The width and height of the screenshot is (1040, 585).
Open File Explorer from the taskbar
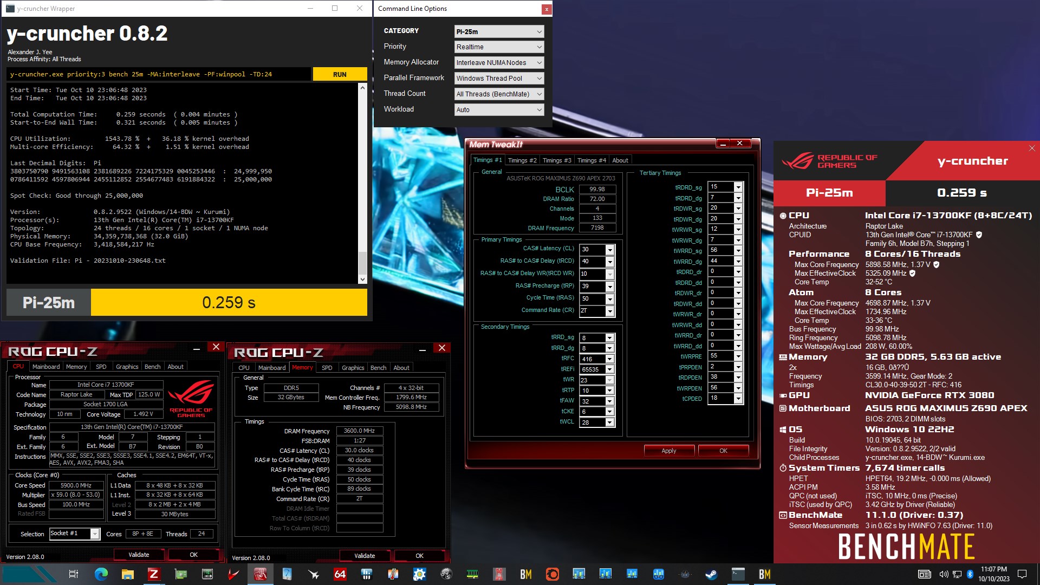[127, 574]
